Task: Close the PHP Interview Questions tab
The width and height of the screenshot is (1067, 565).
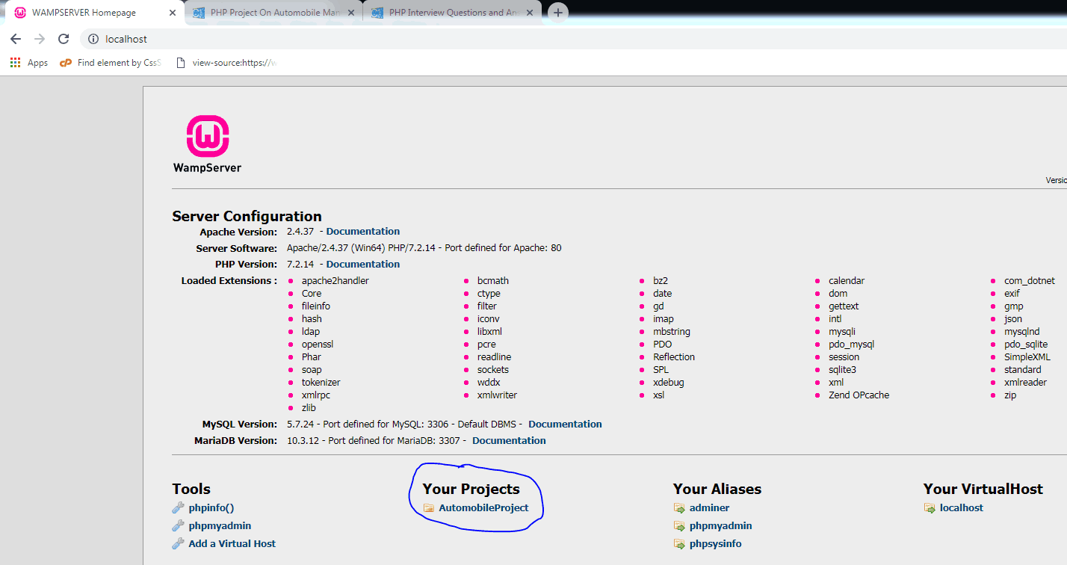Action: coord(529,13)
